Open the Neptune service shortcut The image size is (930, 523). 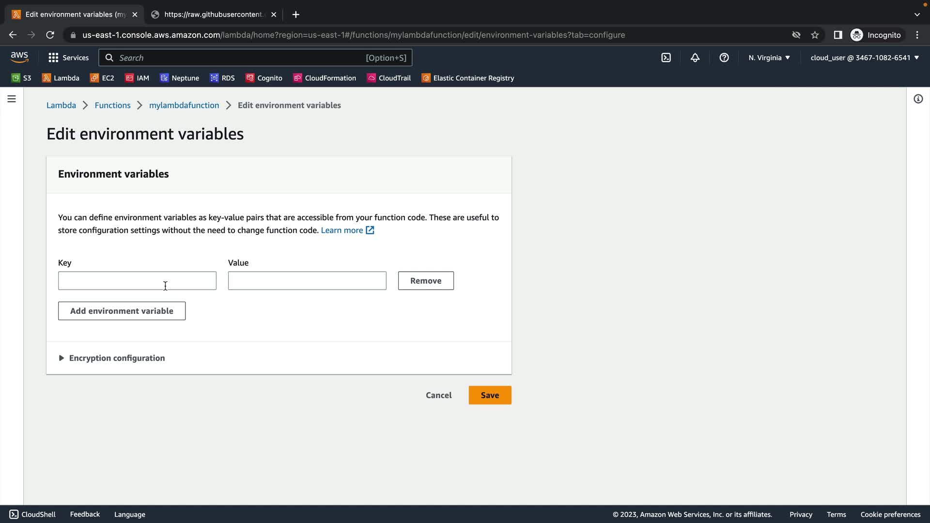180,78
